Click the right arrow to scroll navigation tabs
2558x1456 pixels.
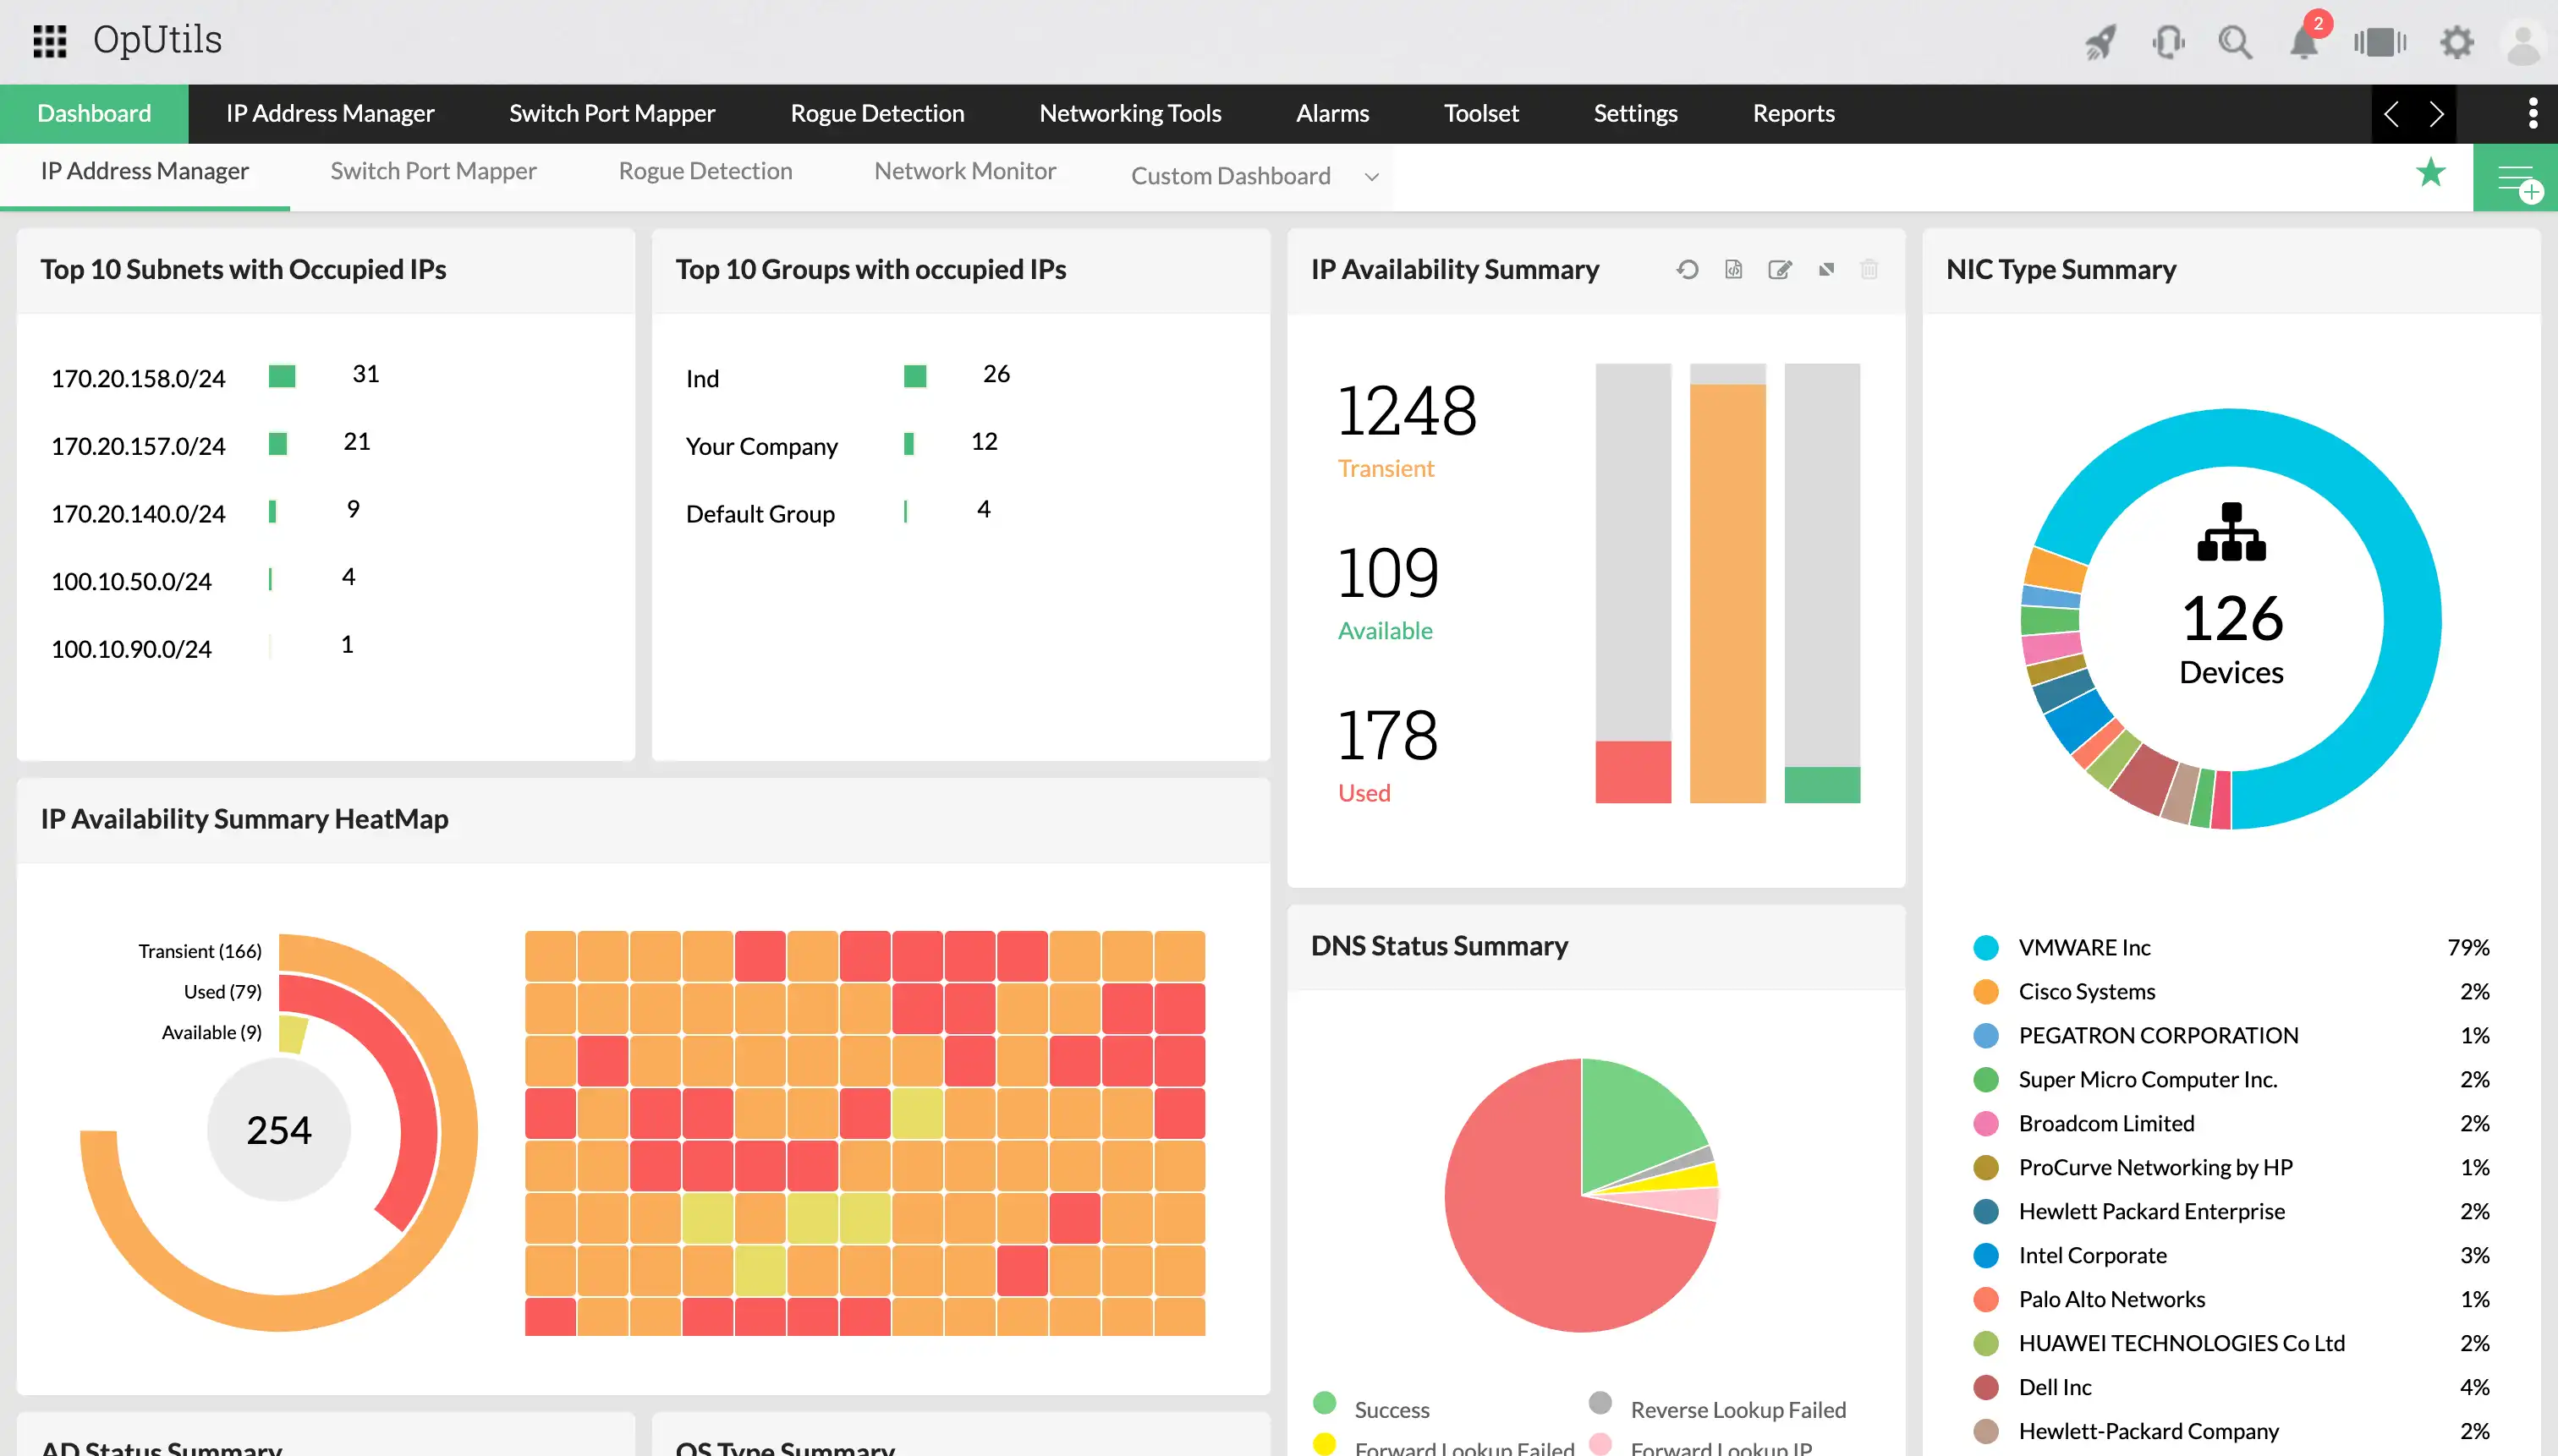[x=2437, y=113]
